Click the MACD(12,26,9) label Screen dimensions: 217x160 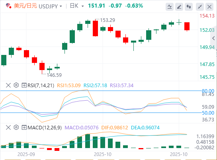click(45, 127)
